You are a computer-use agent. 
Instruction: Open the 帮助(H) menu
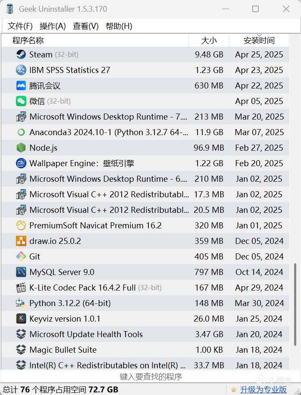(119, 26)
